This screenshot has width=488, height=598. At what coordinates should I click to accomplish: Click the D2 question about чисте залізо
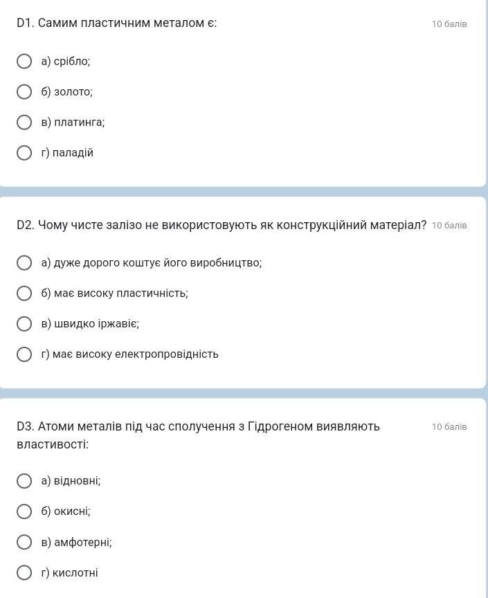point(222,225)
